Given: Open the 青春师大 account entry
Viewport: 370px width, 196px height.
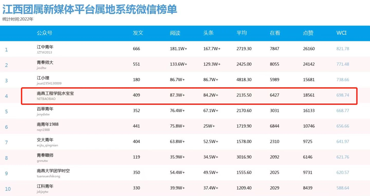Looking at the screenshot, I should coord(45,62).
